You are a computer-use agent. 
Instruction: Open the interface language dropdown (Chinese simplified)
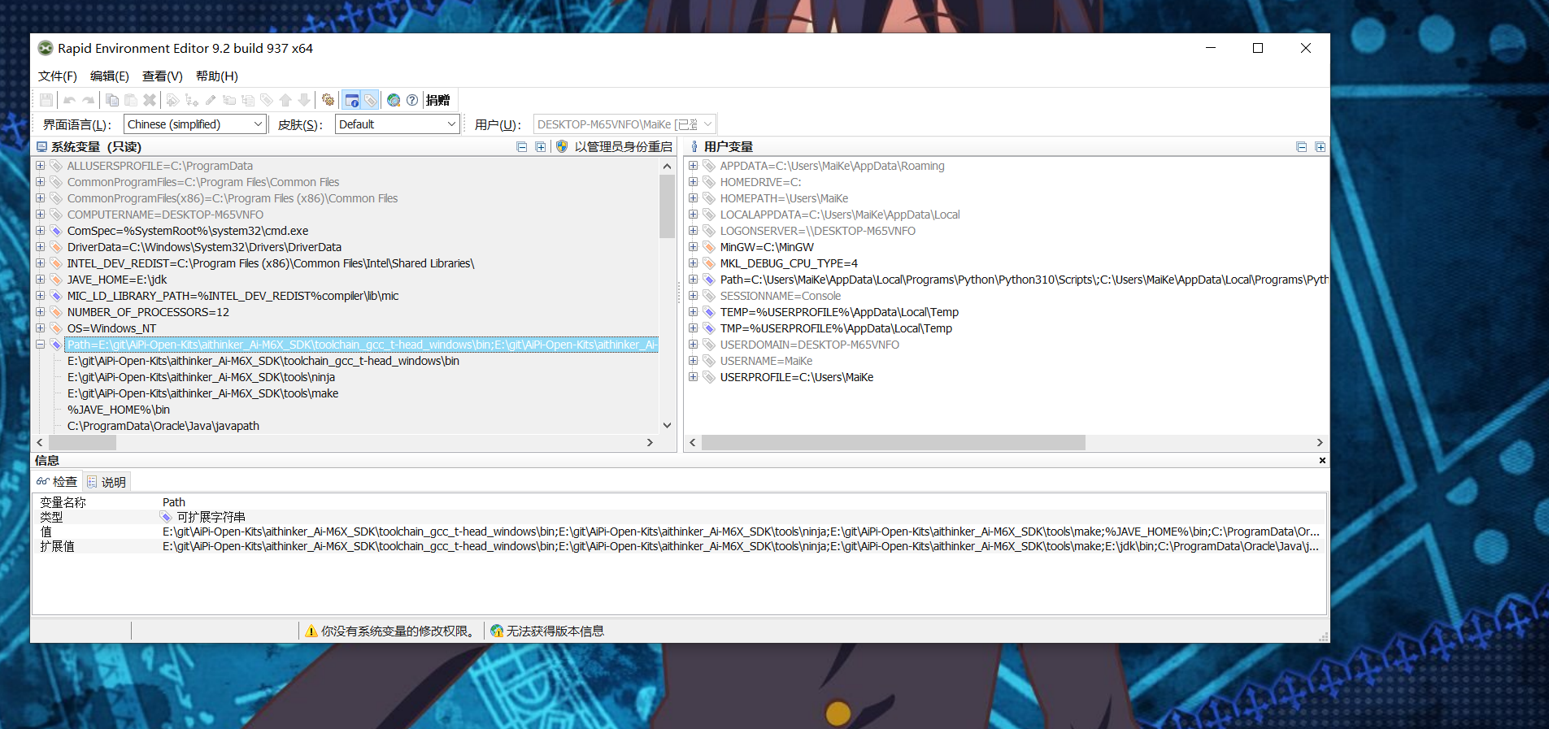pos(194,124)
